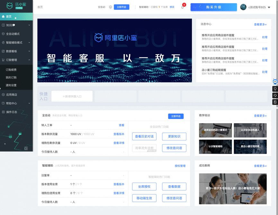The height and width of the screenshot is (215, 278).
Task: Click the 订购管理 shopping cart icon
Action: (x=3, y=60)
